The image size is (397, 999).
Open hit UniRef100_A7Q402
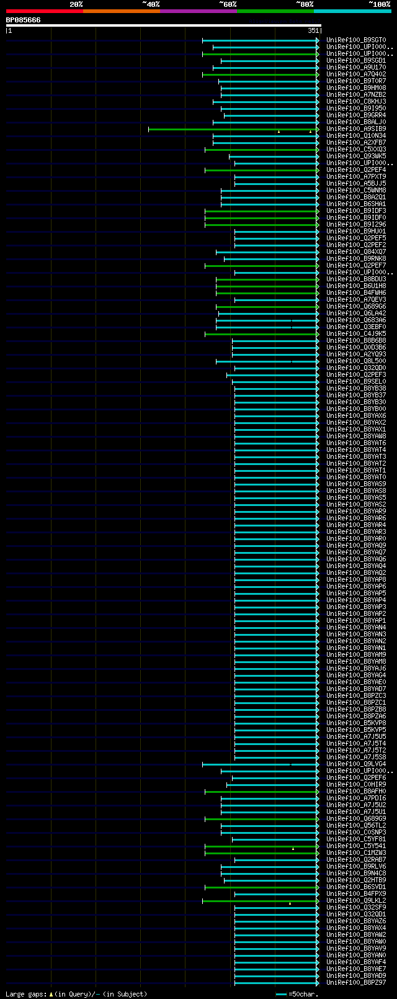(x=356, y=75)
